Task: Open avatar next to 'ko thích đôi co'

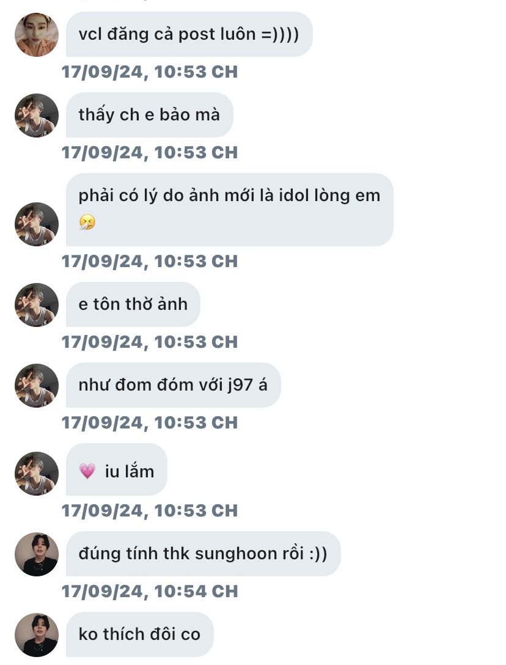Action: pos(37,634)
